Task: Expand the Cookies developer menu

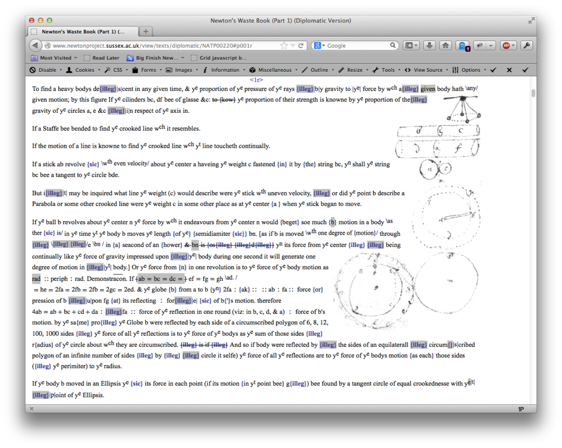Action: coord(81,70)
